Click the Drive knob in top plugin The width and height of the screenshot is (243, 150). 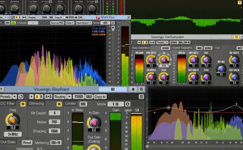[60, 8]
